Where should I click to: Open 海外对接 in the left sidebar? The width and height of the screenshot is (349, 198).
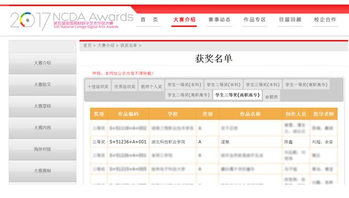[x=42, y=149]
